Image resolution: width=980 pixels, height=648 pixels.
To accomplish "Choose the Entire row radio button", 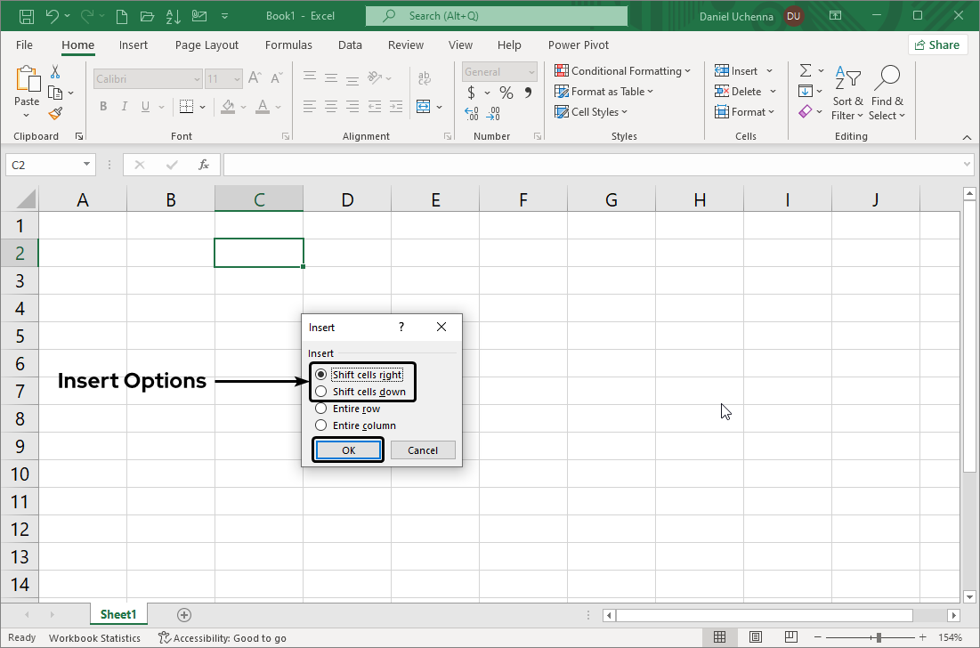I will pyautogui.click(x=321, y=409).
